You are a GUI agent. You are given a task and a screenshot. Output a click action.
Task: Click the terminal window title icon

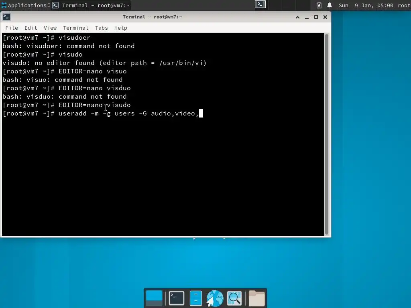(6, 17)
